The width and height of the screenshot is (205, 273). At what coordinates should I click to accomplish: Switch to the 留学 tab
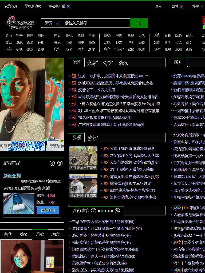pyautogui.click(x=8, y=234)
